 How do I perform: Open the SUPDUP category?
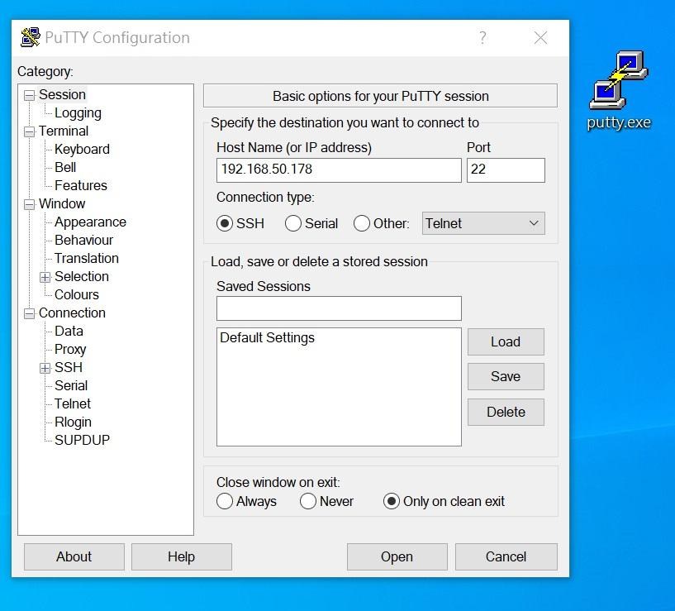pyautogui.click(x=83, y=440)
